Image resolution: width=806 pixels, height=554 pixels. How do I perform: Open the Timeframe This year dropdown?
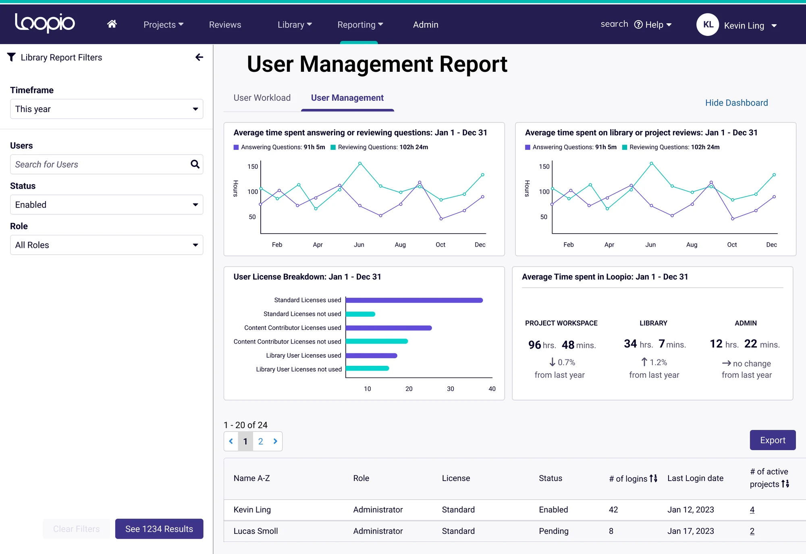coord(106,109)
